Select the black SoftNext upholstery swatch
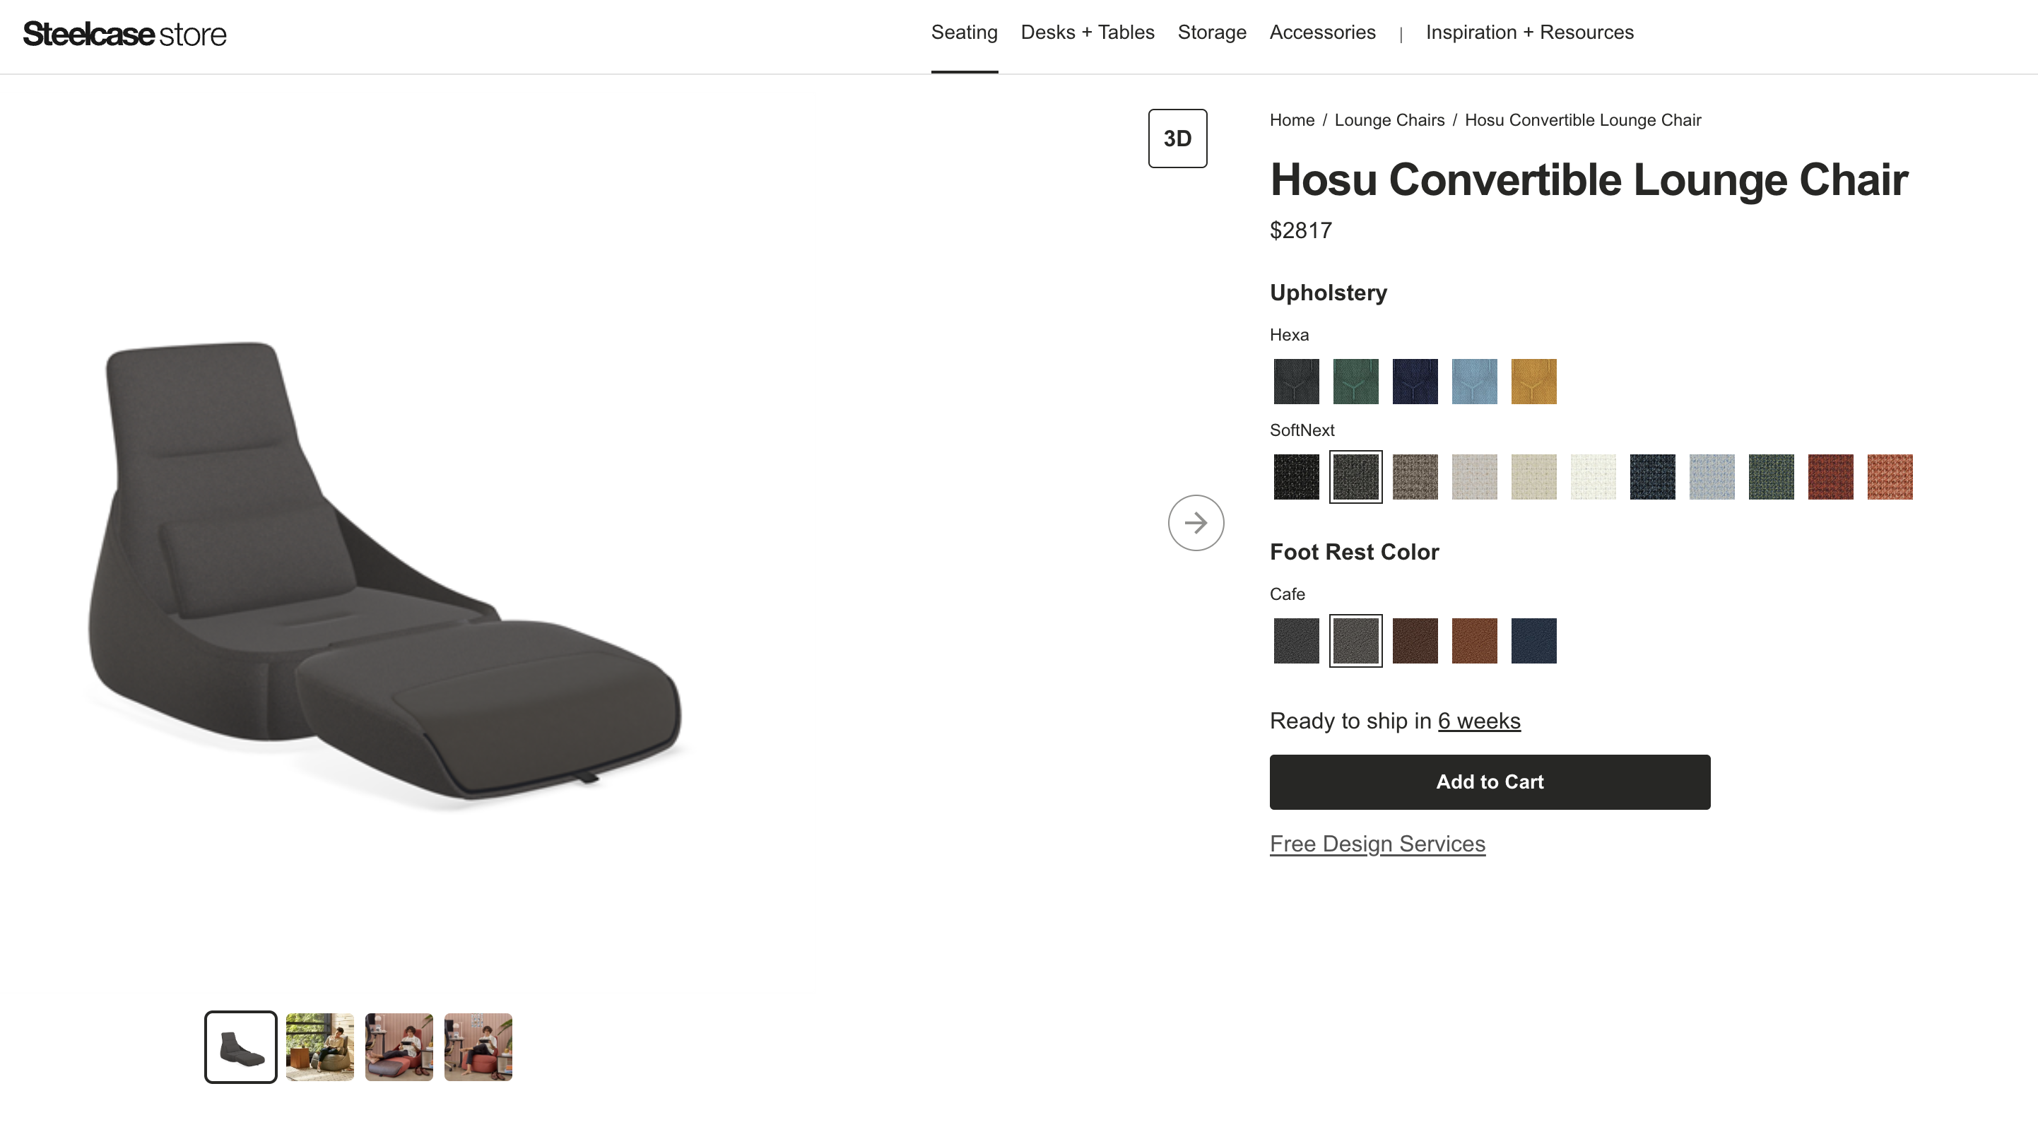 1296,476
